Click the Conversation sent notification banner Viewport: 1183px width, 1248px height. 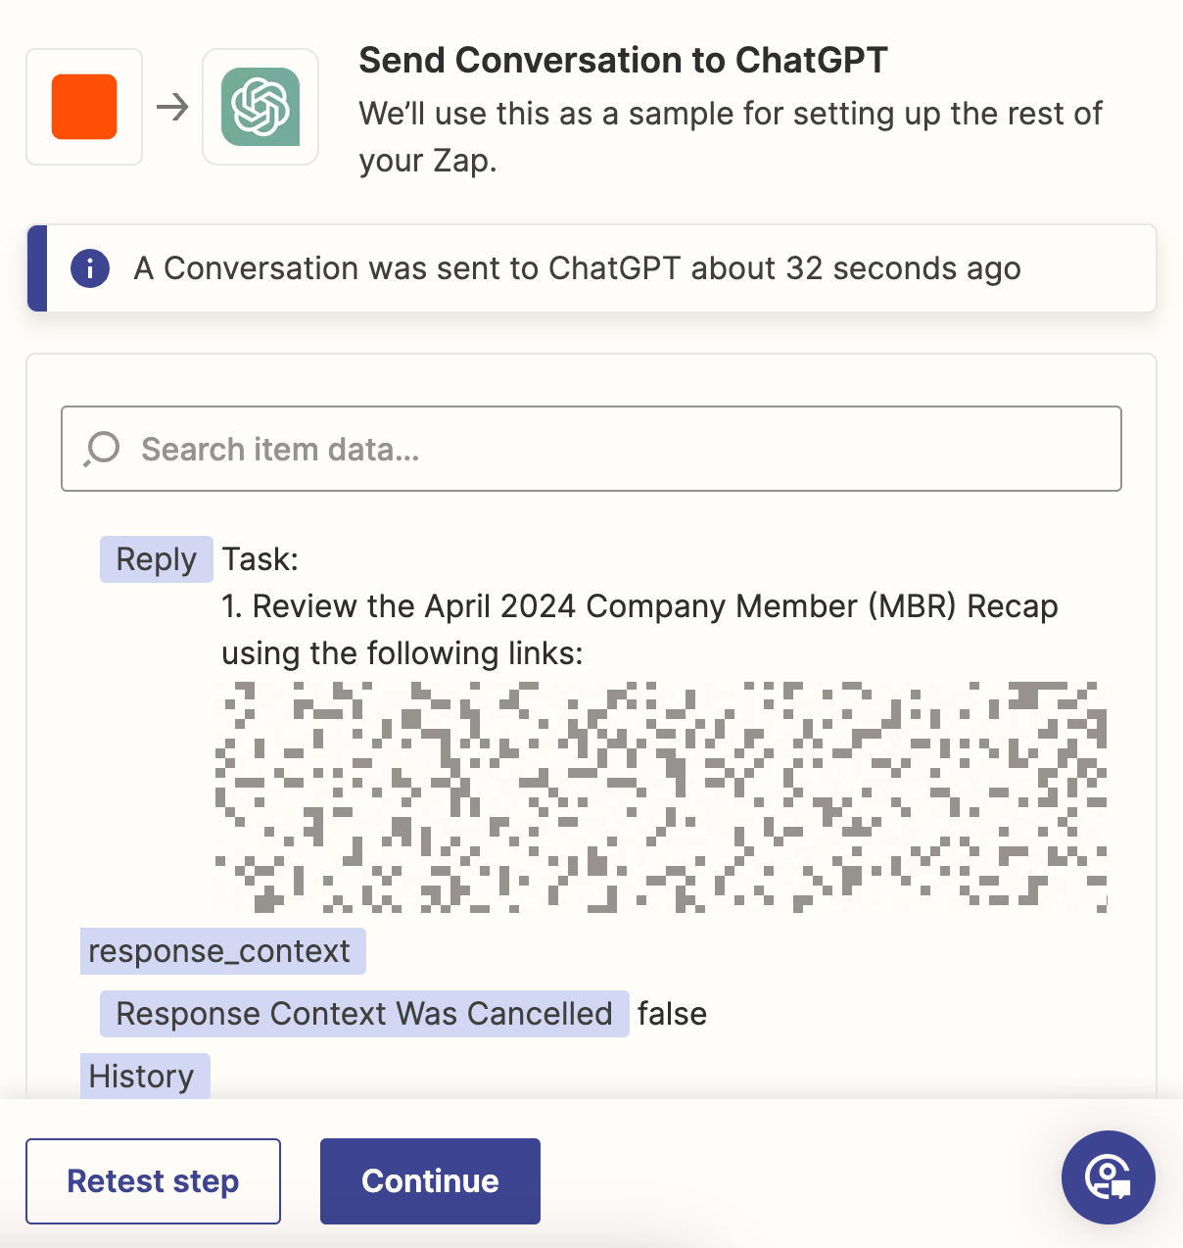591,268
